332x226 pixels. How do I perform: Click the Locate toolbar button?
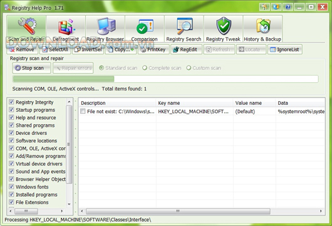pos(251,49)
